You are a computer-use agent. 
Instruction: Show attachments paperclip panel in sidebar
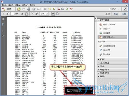pyautogui.click(x=3, y=30)
